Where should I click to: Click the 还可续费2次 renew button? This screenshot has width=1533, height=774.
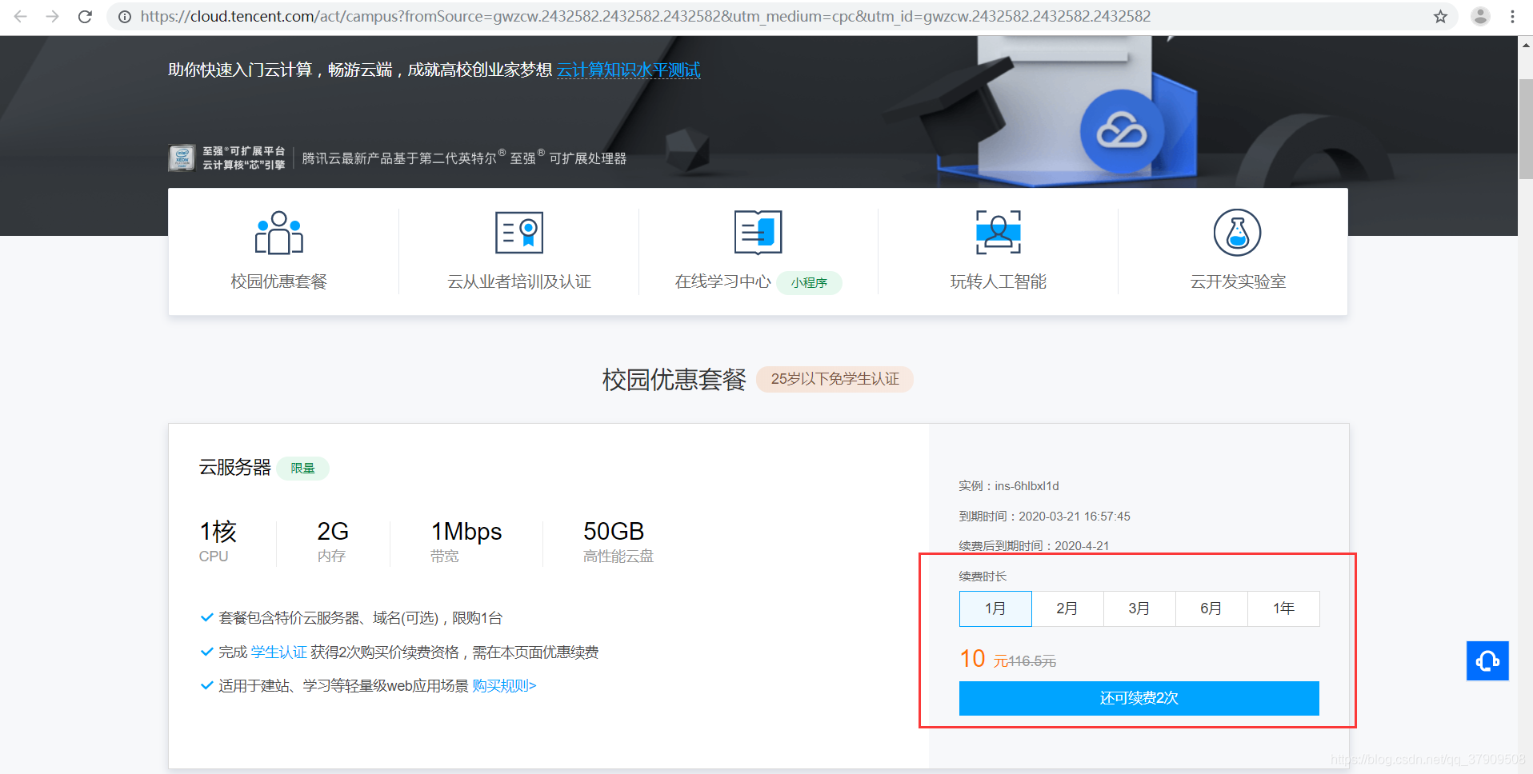(x=1139, y=698)
